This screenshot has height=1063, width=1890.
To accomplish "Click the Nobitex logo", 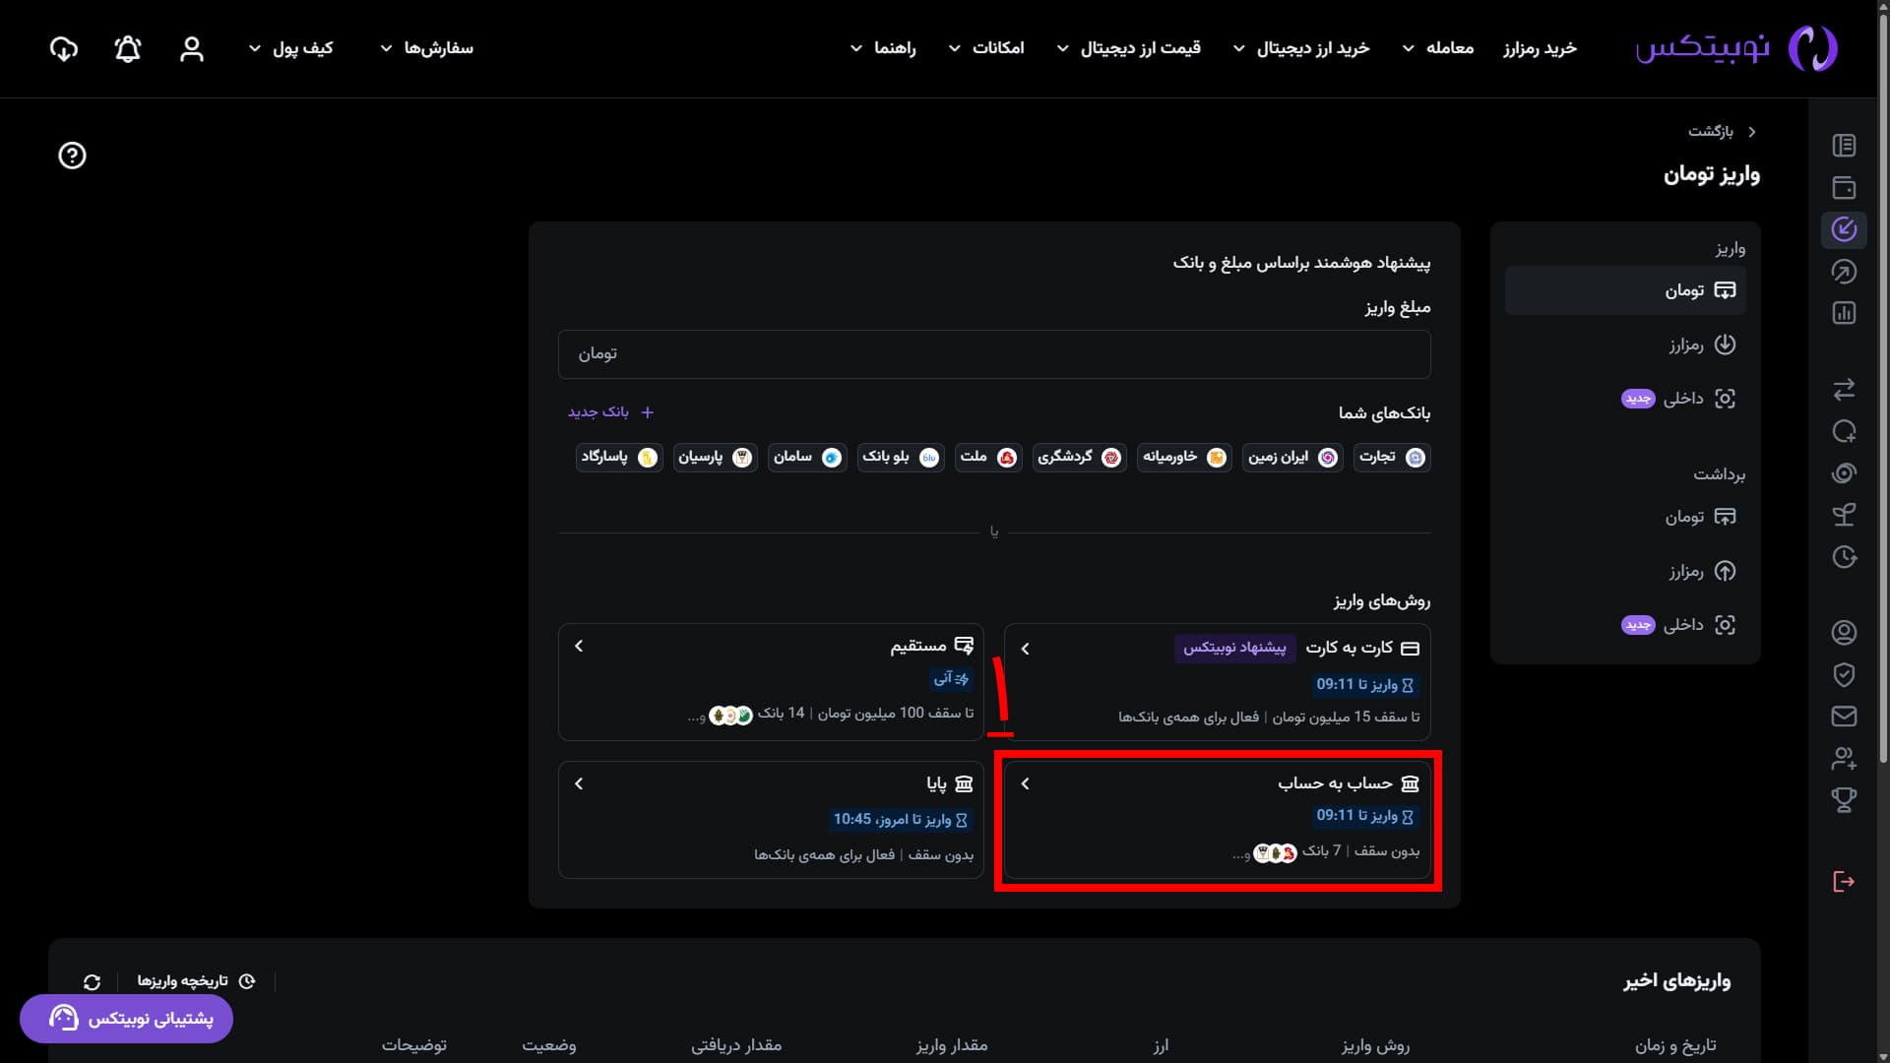I will click(x=1736, y=48).
